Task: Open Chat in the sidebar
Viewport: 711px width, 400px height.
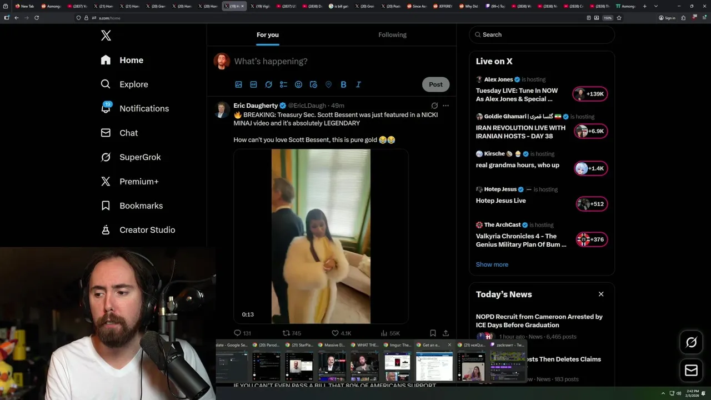Action: [x=119, y=133]
